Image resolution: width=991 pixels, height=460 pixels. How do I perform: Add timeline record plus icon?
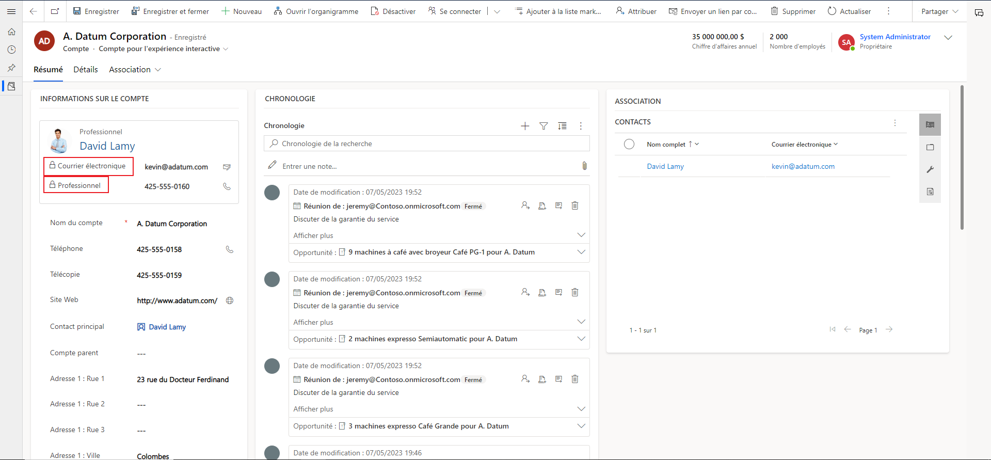pos(525,126)
